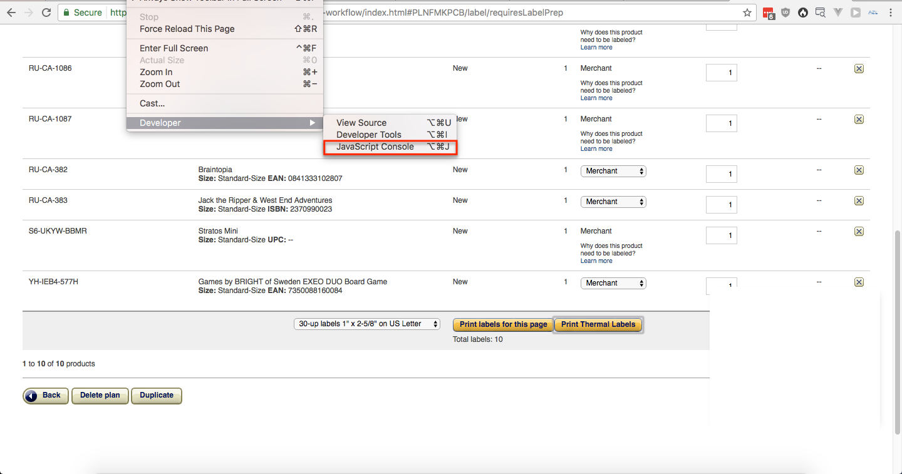The image size is (902, 474).
Task: Focus the label quantity field for RU-CA-1086
Action: 722,73
